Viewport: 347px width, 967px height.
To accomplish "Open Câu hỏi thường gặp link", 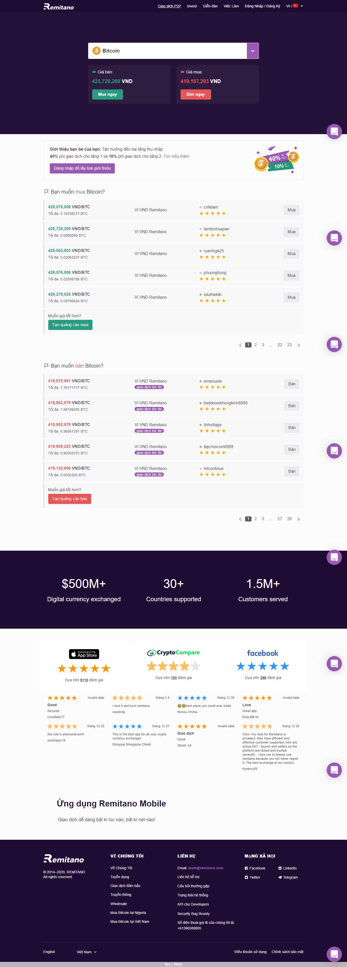I will coord(193,886).
